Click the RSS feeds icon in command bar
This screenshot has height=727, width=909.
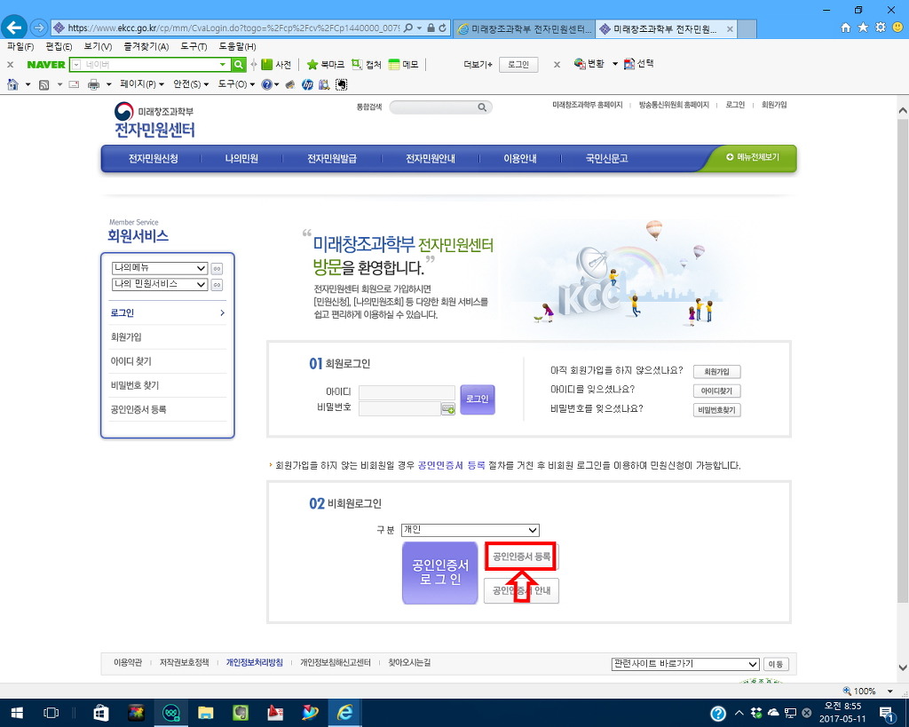click(44, 84)
